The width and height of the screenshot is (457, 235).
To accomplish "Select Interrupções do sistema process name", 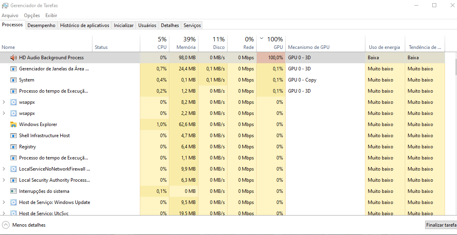I will point(44,191).
